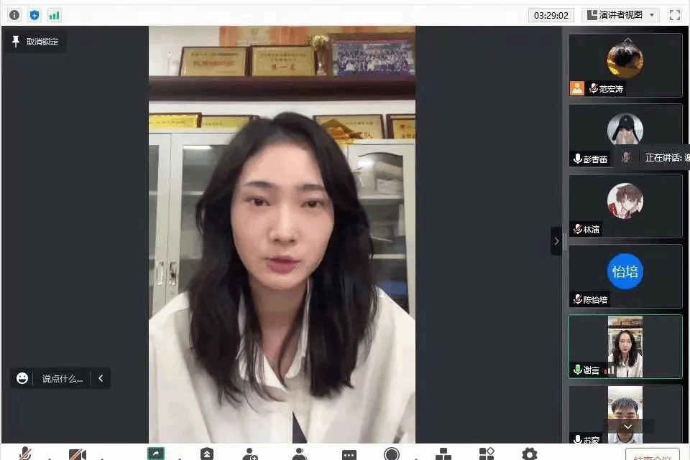The height and width of the screenshot is (460, 690).
Task: Click the green share screen icon
Action: [155, 454]
